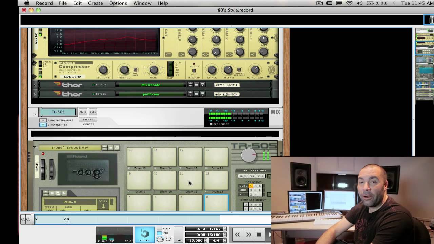Viewport: 434px width, 244px height.
Task: Click the tempo field showing 135.000
Action: (194, 240)
